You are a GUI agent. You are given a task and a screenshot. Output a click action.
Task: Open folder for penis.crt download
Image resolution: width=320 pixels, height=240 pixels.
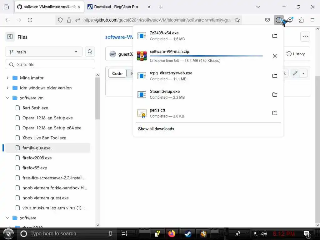coord(275,113)
